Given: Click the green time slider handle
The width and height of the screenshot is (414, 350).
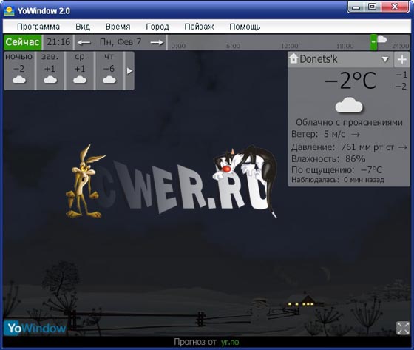Looking at the screenshot, I should pyautogui.click(x=373, y=42).
